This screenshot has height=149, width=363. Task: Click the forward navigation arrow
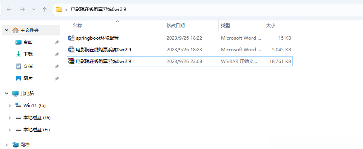[x=22, y=9]
